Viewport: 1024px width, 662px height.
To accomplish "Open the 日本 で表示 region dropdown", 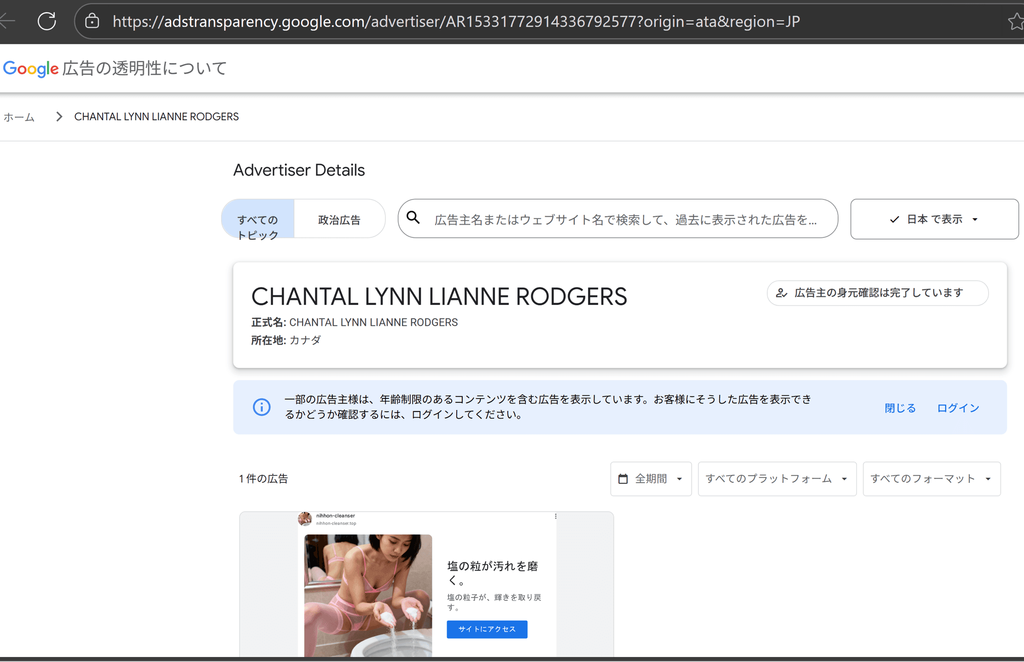I will [934, 219].
